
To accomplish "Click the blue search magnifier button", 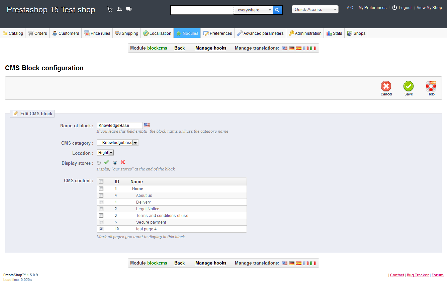I will click(x=277, y=10).
